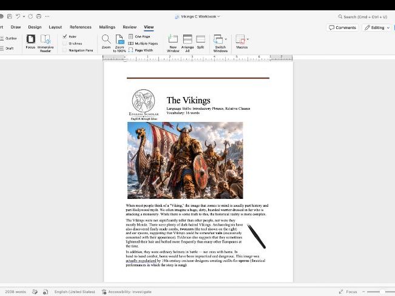Open Immersive Reader
Screen dimensions: 395x296
point(46,43)
